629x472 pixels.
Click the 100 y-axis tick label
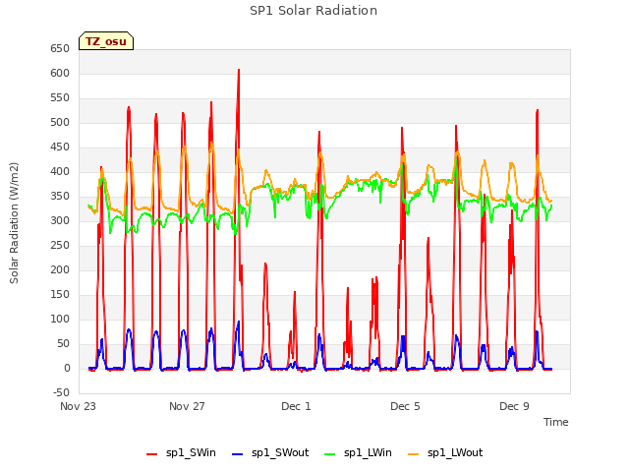pos(60,319)
